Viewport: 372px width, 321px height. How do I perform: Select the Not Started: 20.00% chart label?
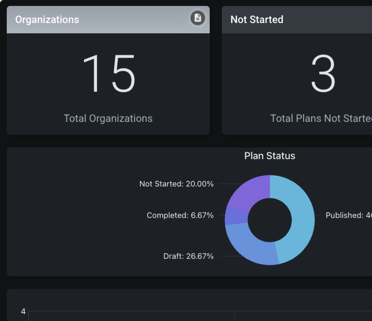click(176, 184)
